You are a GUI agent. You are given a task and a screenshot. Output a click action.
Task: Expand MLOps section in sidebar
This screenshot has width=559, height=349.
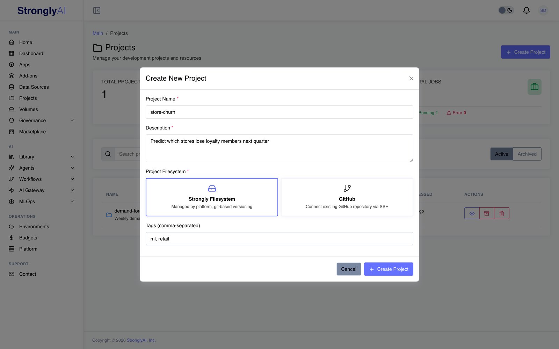[72, 201]
